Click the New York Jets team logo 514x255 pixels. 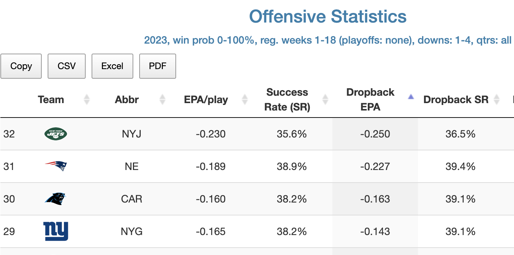click(55, 134)
